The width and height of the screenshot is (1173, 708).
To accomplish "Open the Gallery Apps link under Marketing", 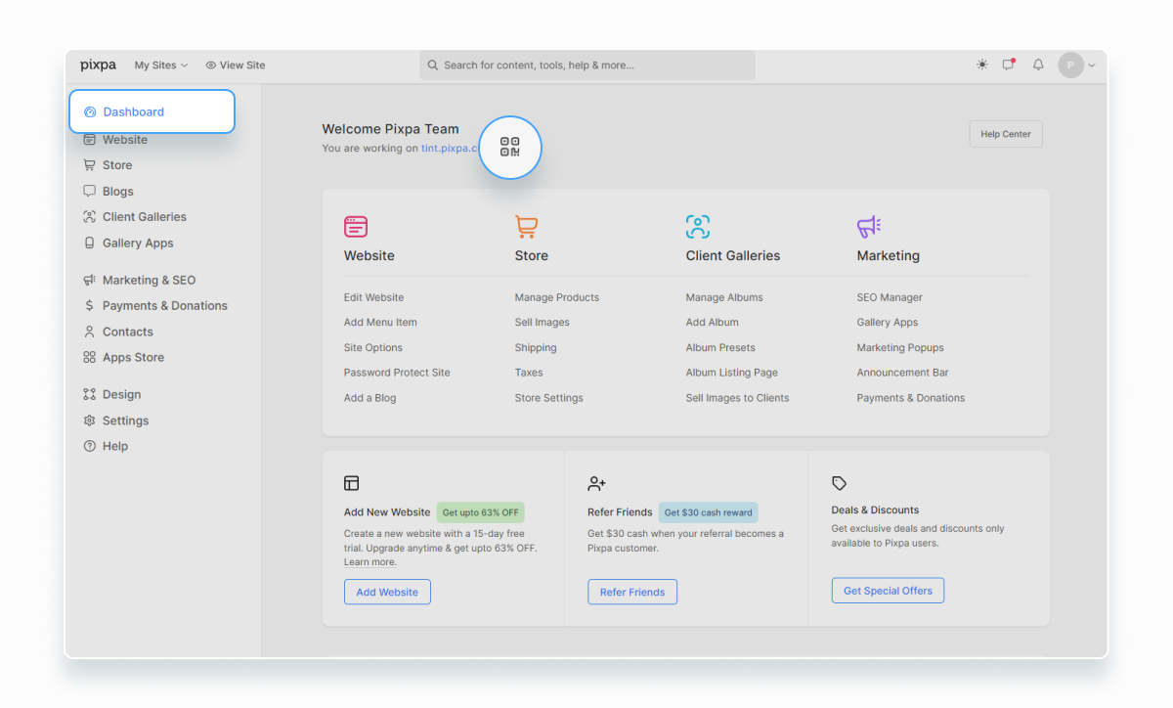I will tap(888, 323).
